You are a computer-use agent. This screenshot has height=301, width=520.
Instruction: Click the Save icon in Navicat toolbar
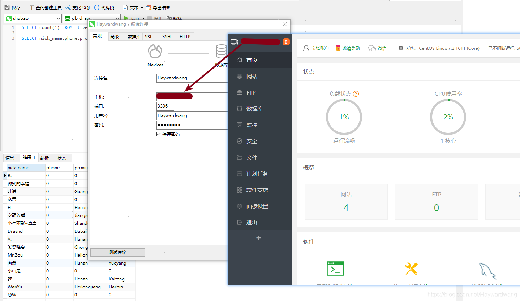coord(7,8)
